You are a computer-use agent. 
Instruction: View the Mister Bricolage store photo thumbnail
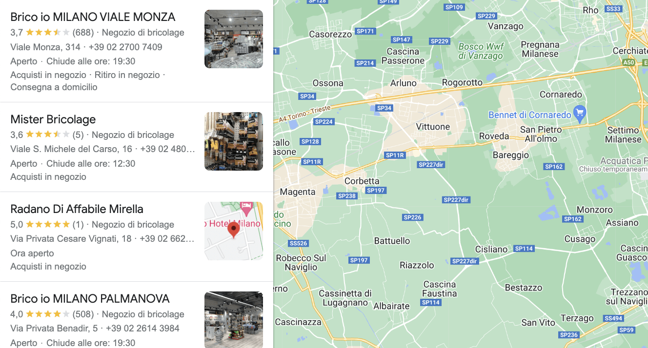pos(234,141)
